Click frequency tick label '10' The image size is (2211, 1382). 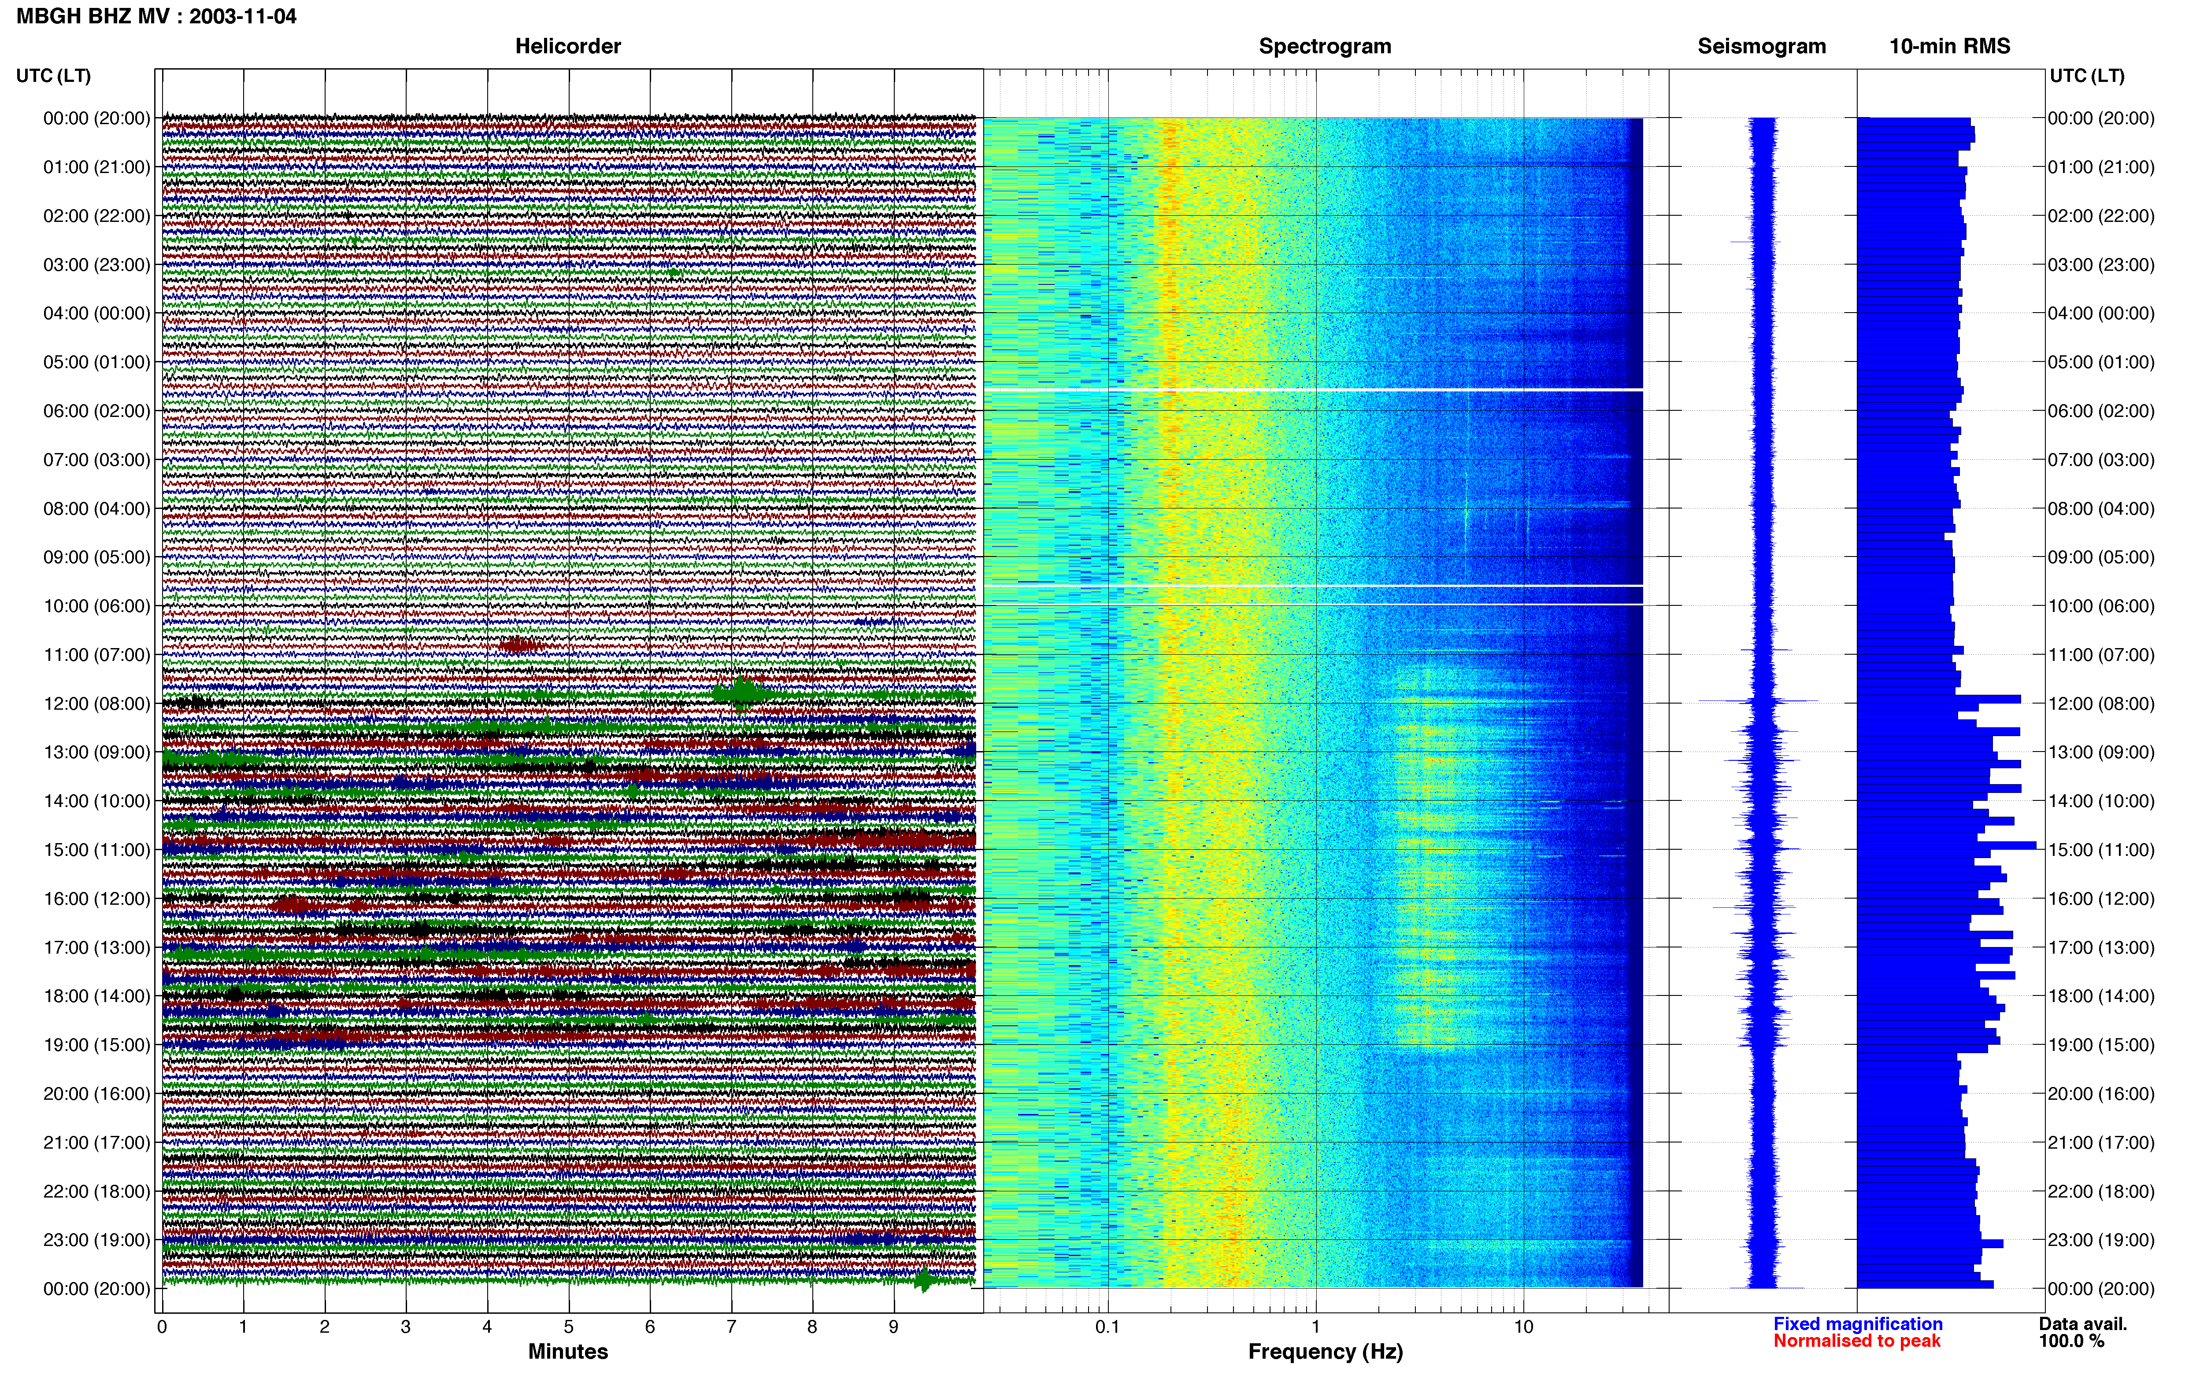[x=1523, y=1326]
